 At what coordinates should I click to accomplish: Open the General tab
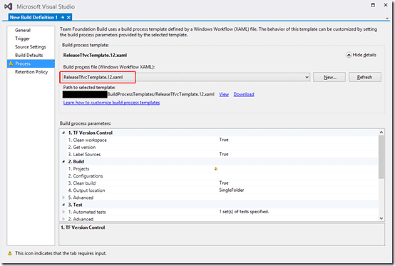click(x=23, y=31)
